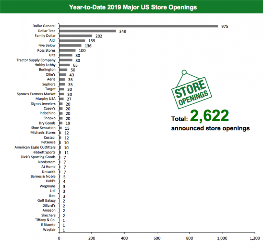Click the 'At Home' label
264x248 pixels.
point(48,167)
